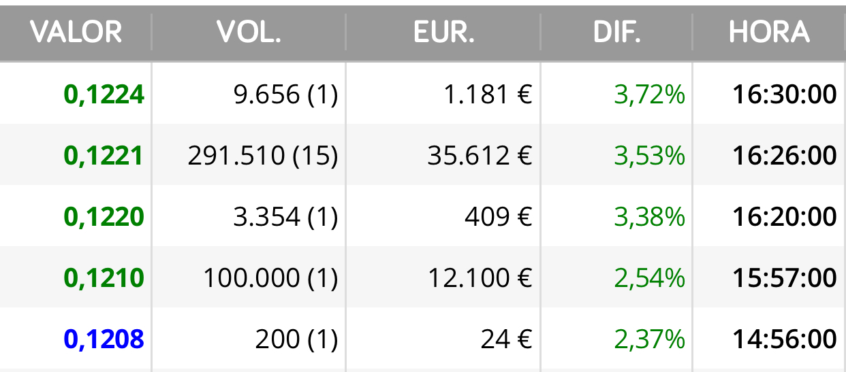846x372 pixels.
Task: Click the 291.510 (15) volume cell
Action: click(263, 156)
